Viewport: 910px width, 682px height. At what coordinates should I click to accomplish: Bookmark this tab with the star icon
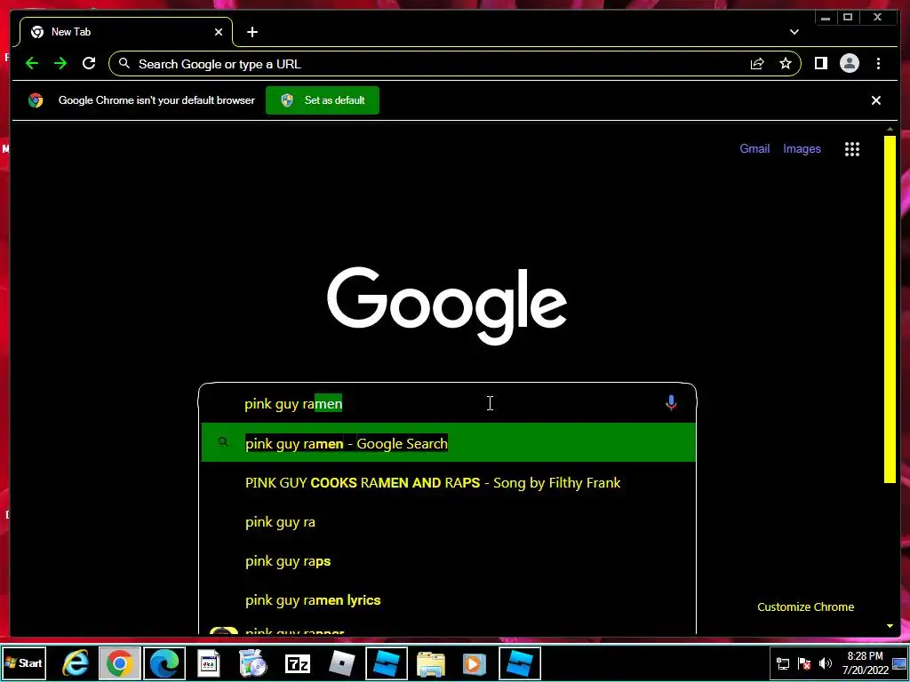[x=786, y=63]
